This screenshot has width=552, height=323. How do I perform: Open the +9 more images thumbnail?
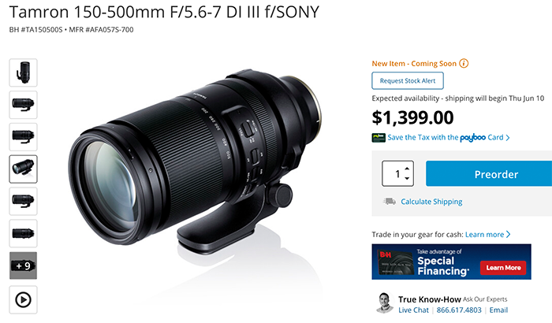[x=23, y=265]
